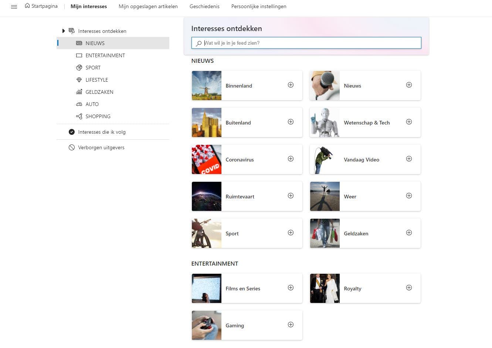The image size is (492, 348).
Task: Follow Nieuws with its plus icon
Action: (x=409, y=85)
